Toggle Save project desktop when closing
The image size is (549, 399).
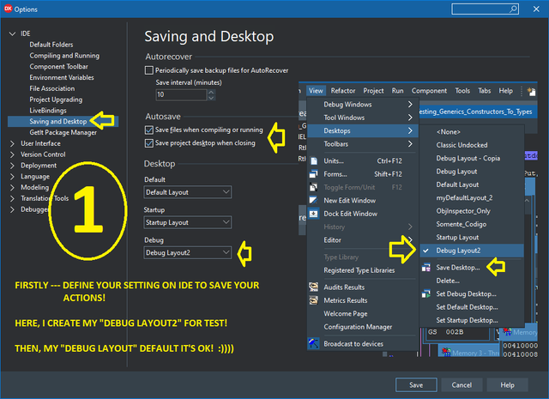coord(149,143)
